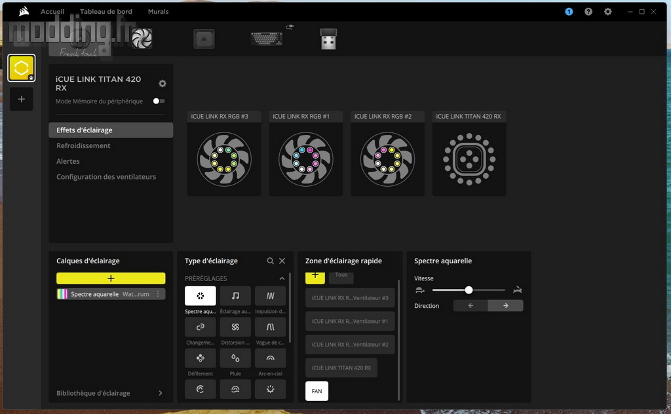Choose the Changement preset icon
671x414 pixels.
point(201,327)
